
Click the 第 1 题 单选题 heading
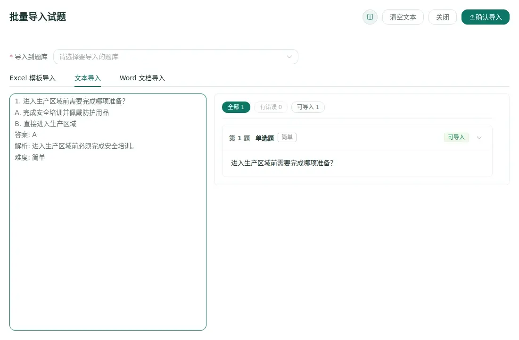252,138
